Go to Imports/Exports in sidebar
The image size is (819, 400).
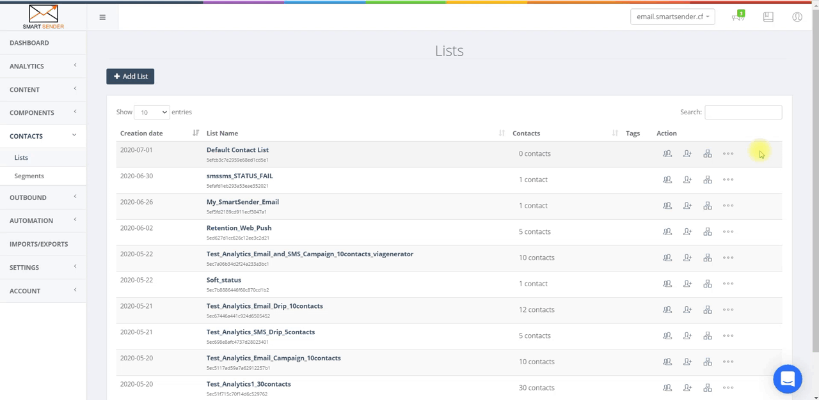click(38, 244)
